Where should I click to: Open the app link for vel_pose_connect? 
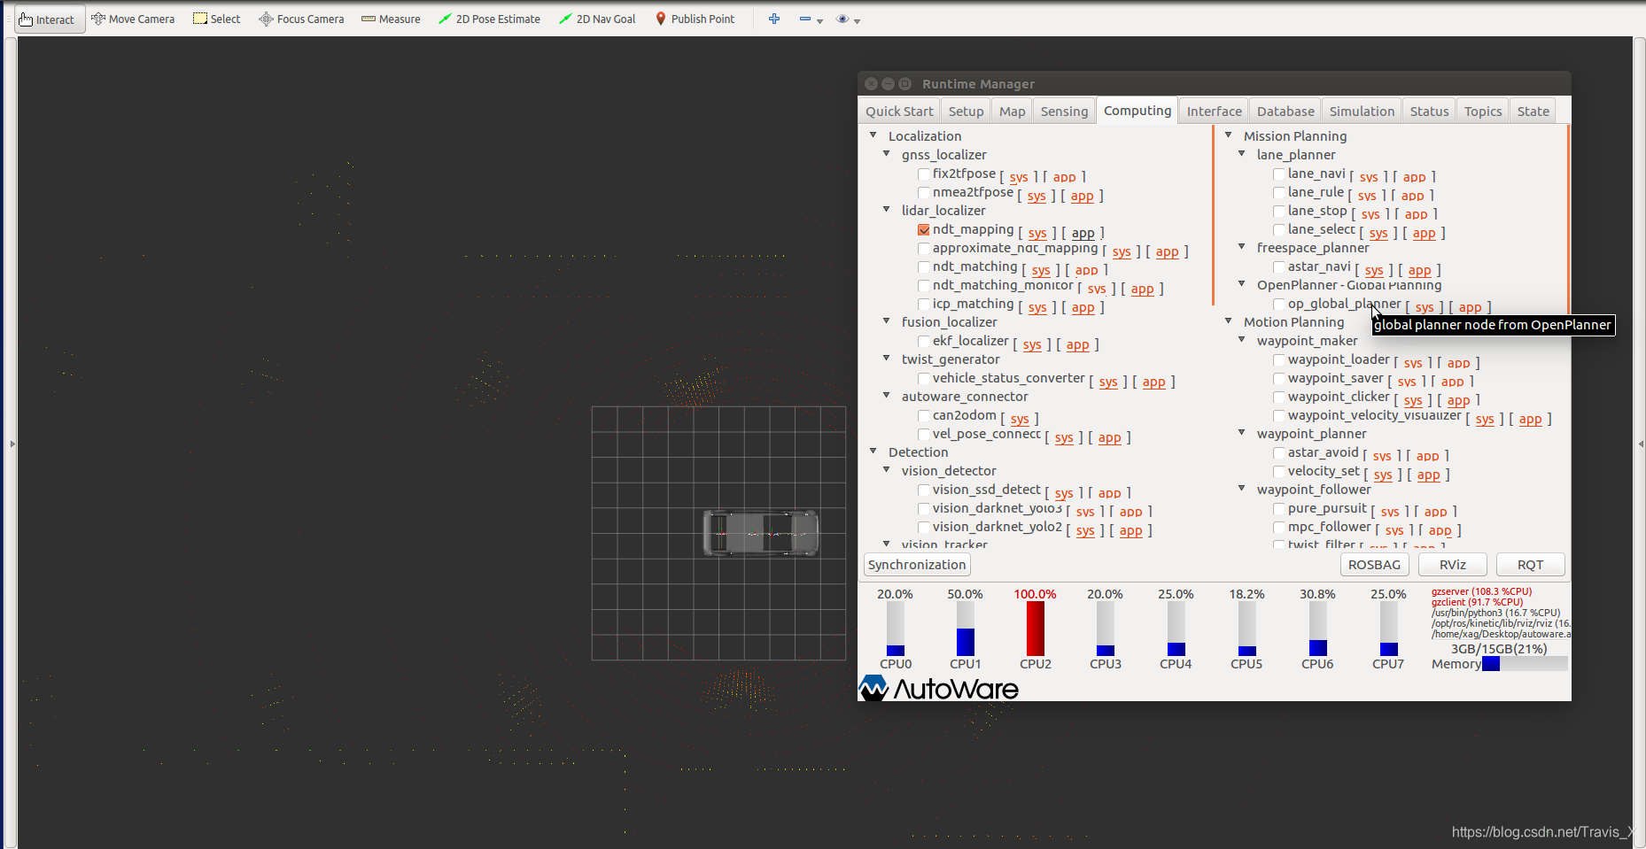[1109, 437]
